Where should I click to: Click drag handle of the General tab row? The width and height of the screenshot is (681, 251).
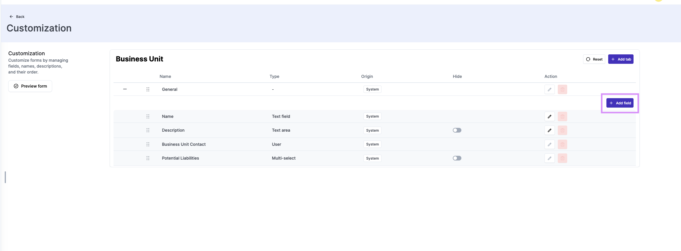coord(148,89)
